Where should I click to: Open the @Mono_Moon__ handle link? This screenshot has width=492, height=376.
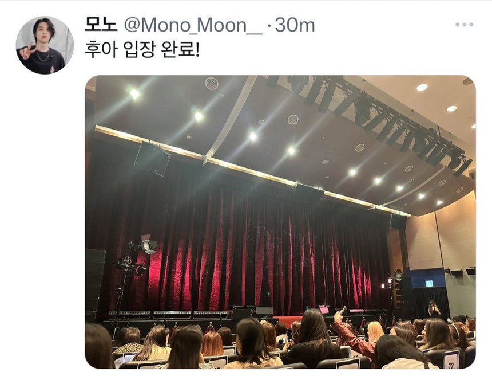[193, 26]
